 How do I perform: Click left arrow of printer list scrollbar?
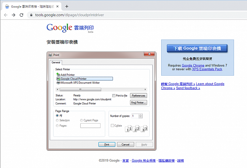tap(58, 89)
